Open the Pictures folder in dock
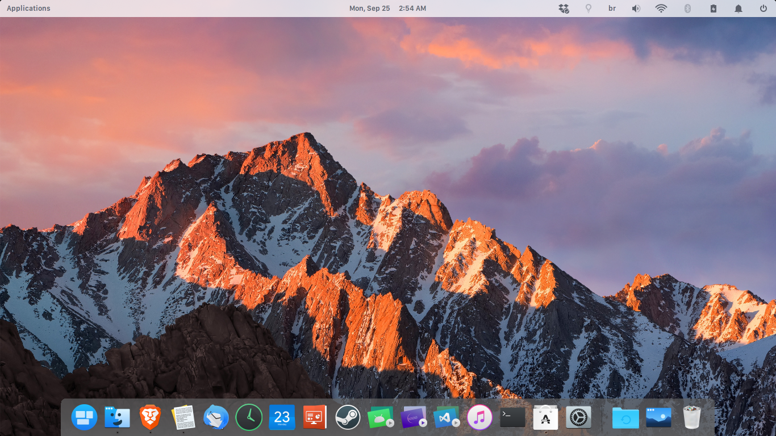This screenshot has width=776, height=436. (658, 417)
